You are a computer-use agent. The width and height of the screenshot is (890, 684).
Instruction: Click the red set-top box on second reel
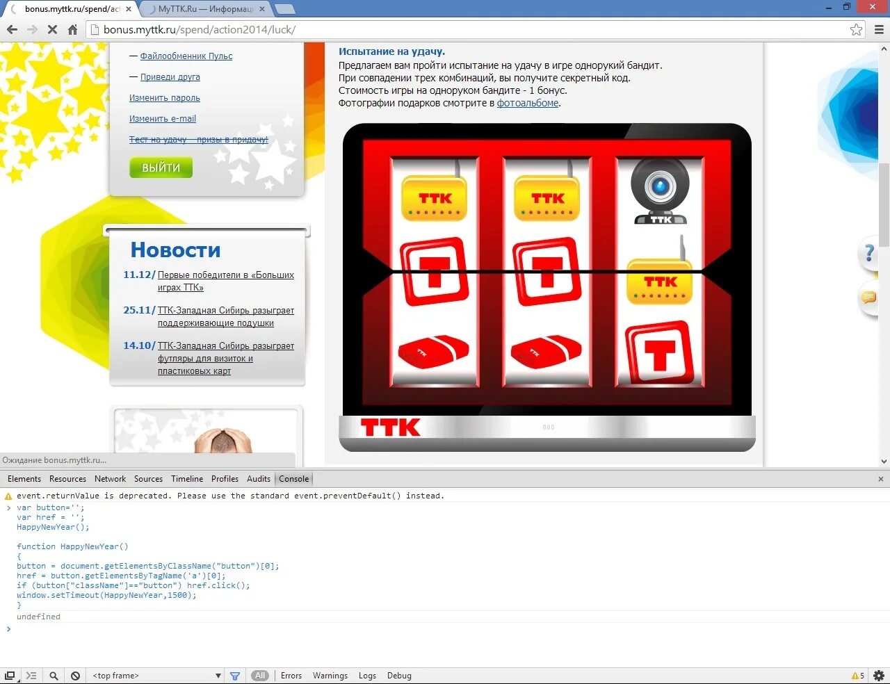pyautogui.click(x=547, y=352)
